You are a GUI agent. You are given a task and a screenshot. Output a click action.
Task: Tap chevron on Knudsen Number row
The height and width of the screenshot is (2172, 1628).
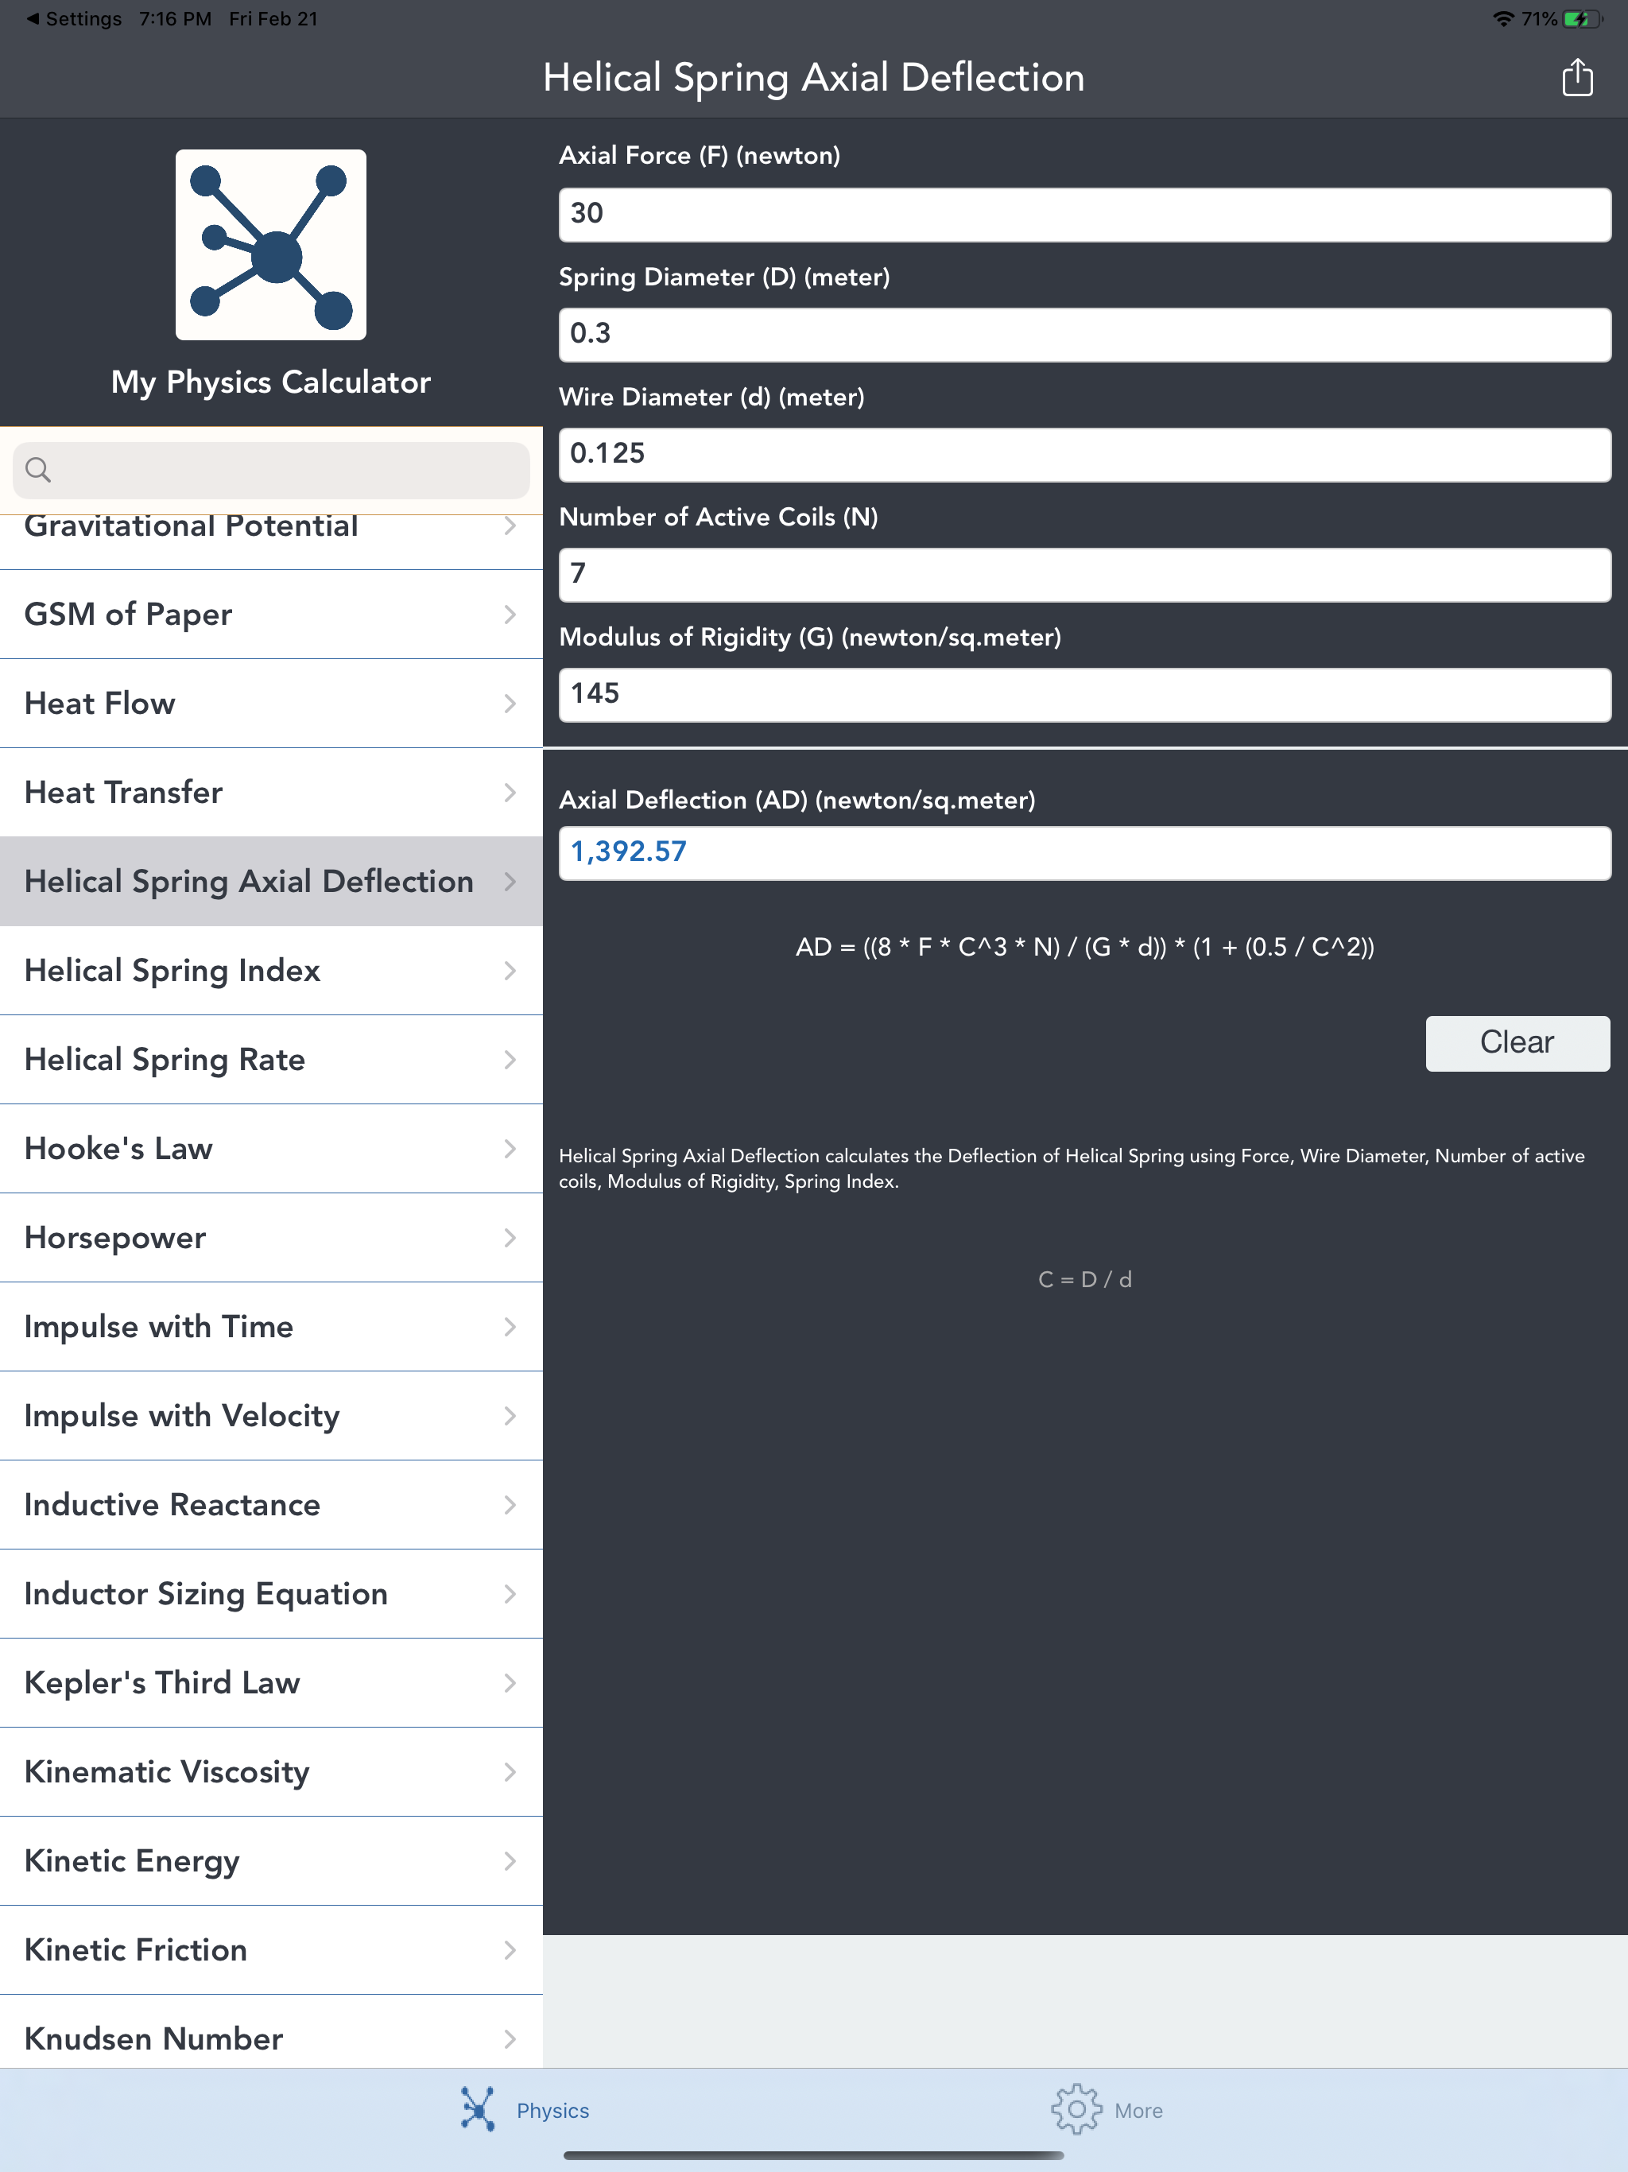tap(510, 2038)
